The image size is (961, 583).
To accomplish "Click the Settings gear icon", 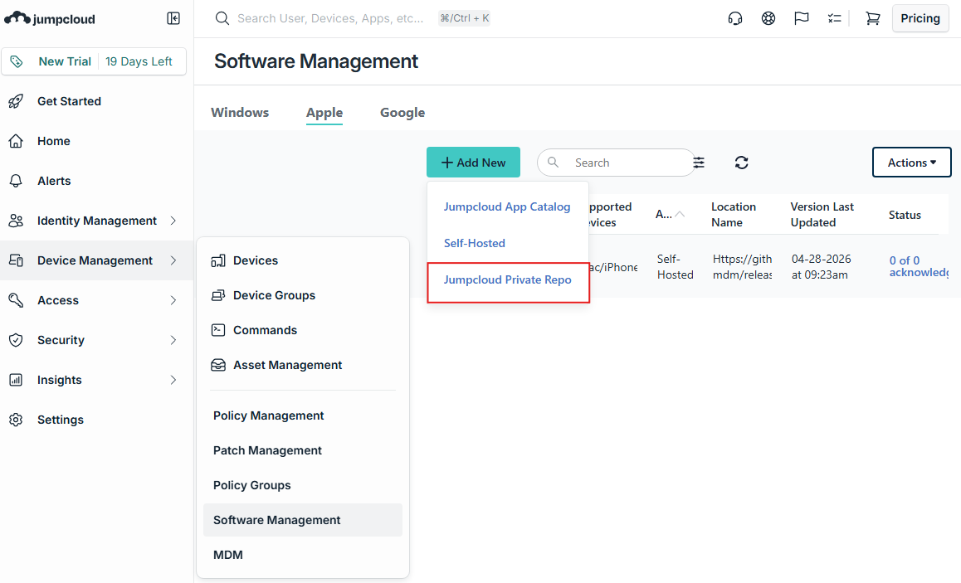I will click(x=16, y=420).
